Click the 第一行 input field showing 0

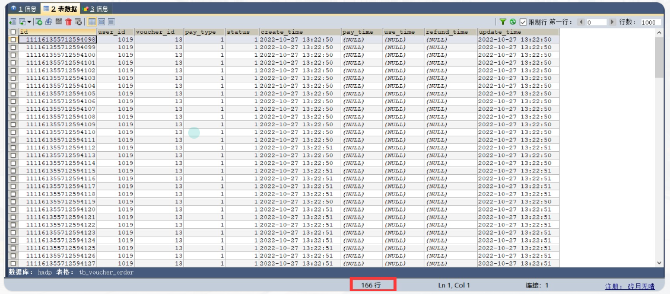(x=596, y=22)
